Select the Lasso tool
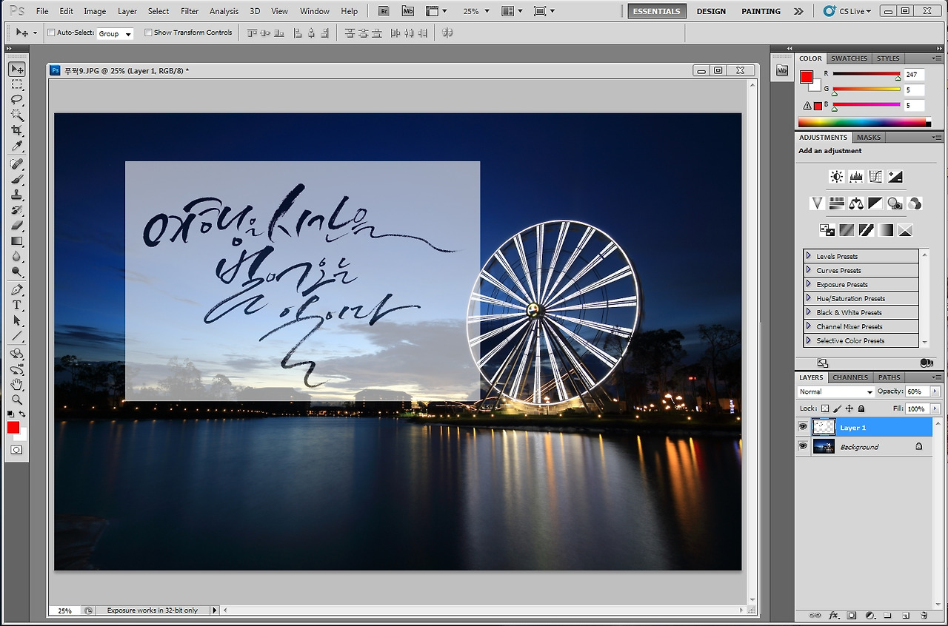Image resolution: width=948 pixels, height=626 pixels. coord(16,100)
